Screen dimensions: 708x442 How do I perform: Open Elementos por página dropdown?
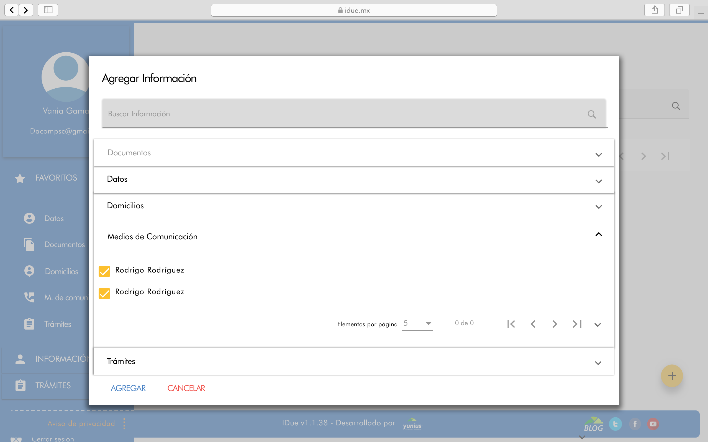coord(417,323)
